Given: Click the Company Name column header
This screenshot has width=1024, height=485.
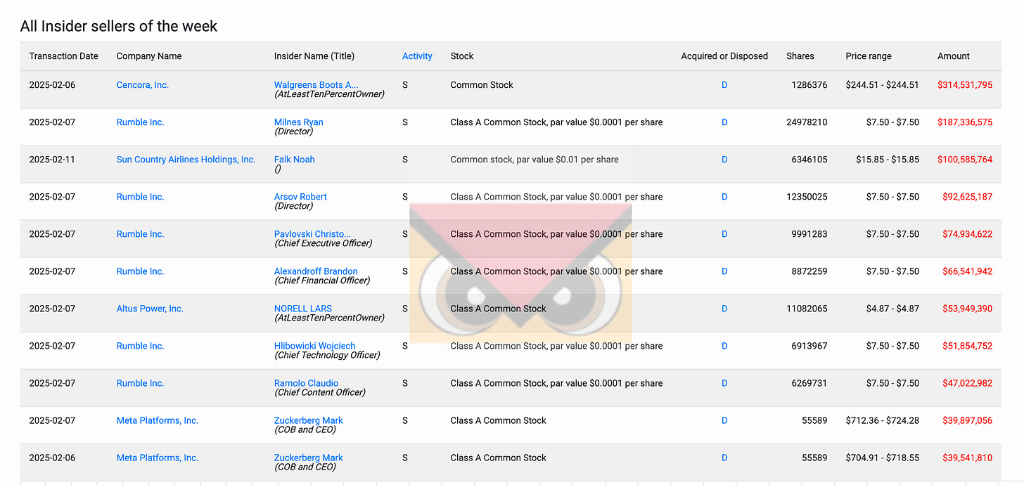Looking at the screenshot, I should (x=149, y=56).
